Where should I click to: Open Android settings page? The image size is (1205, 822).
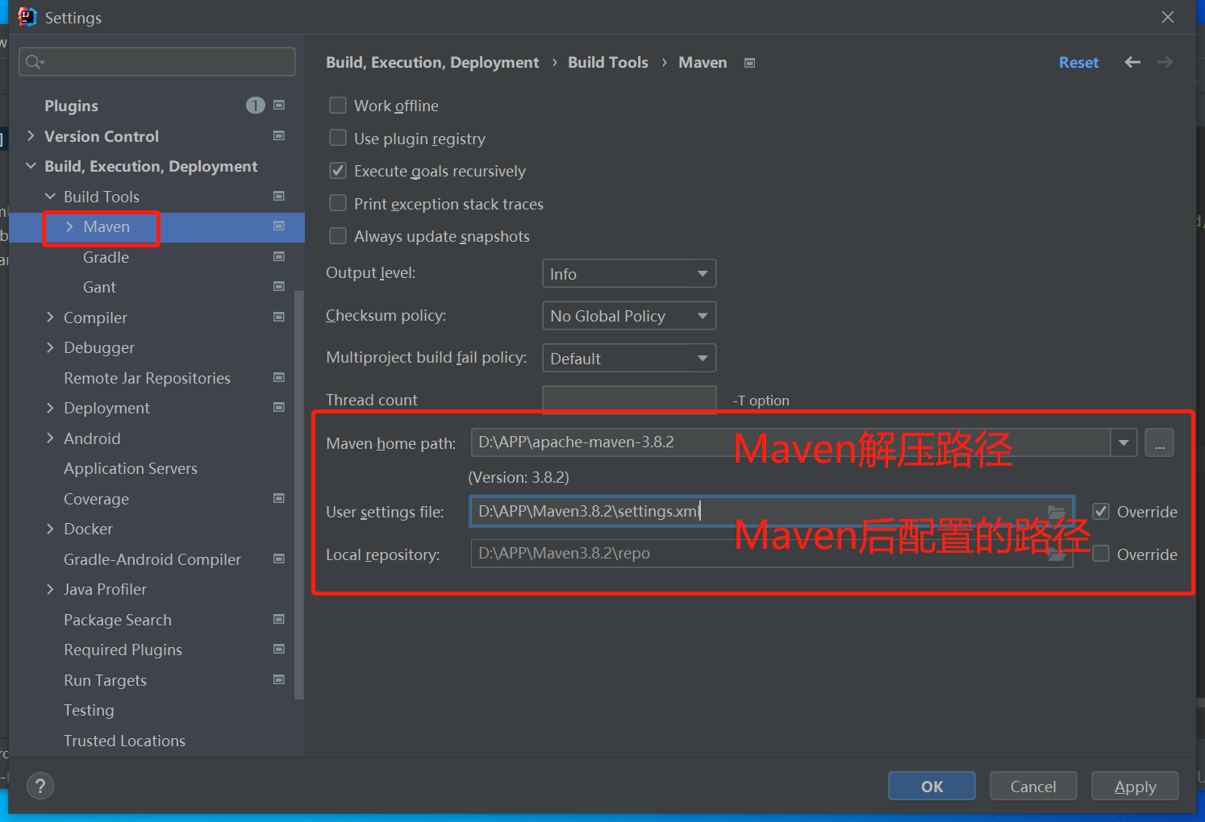(x=92, y=438)
